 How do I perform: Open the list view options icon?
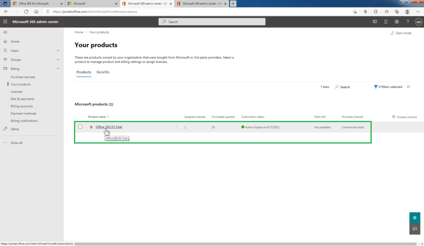point(409,87)
